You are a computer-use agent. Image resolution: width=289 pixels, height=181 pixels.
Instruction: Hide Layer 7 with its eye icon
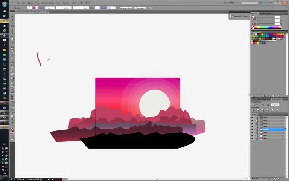[x=252, y=135]
